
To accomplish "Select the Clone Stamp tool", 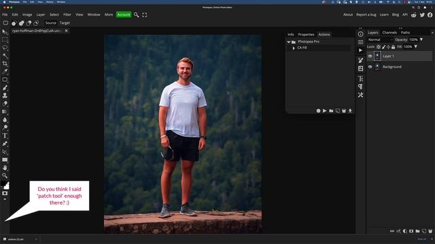I will (x=5, y=96).
